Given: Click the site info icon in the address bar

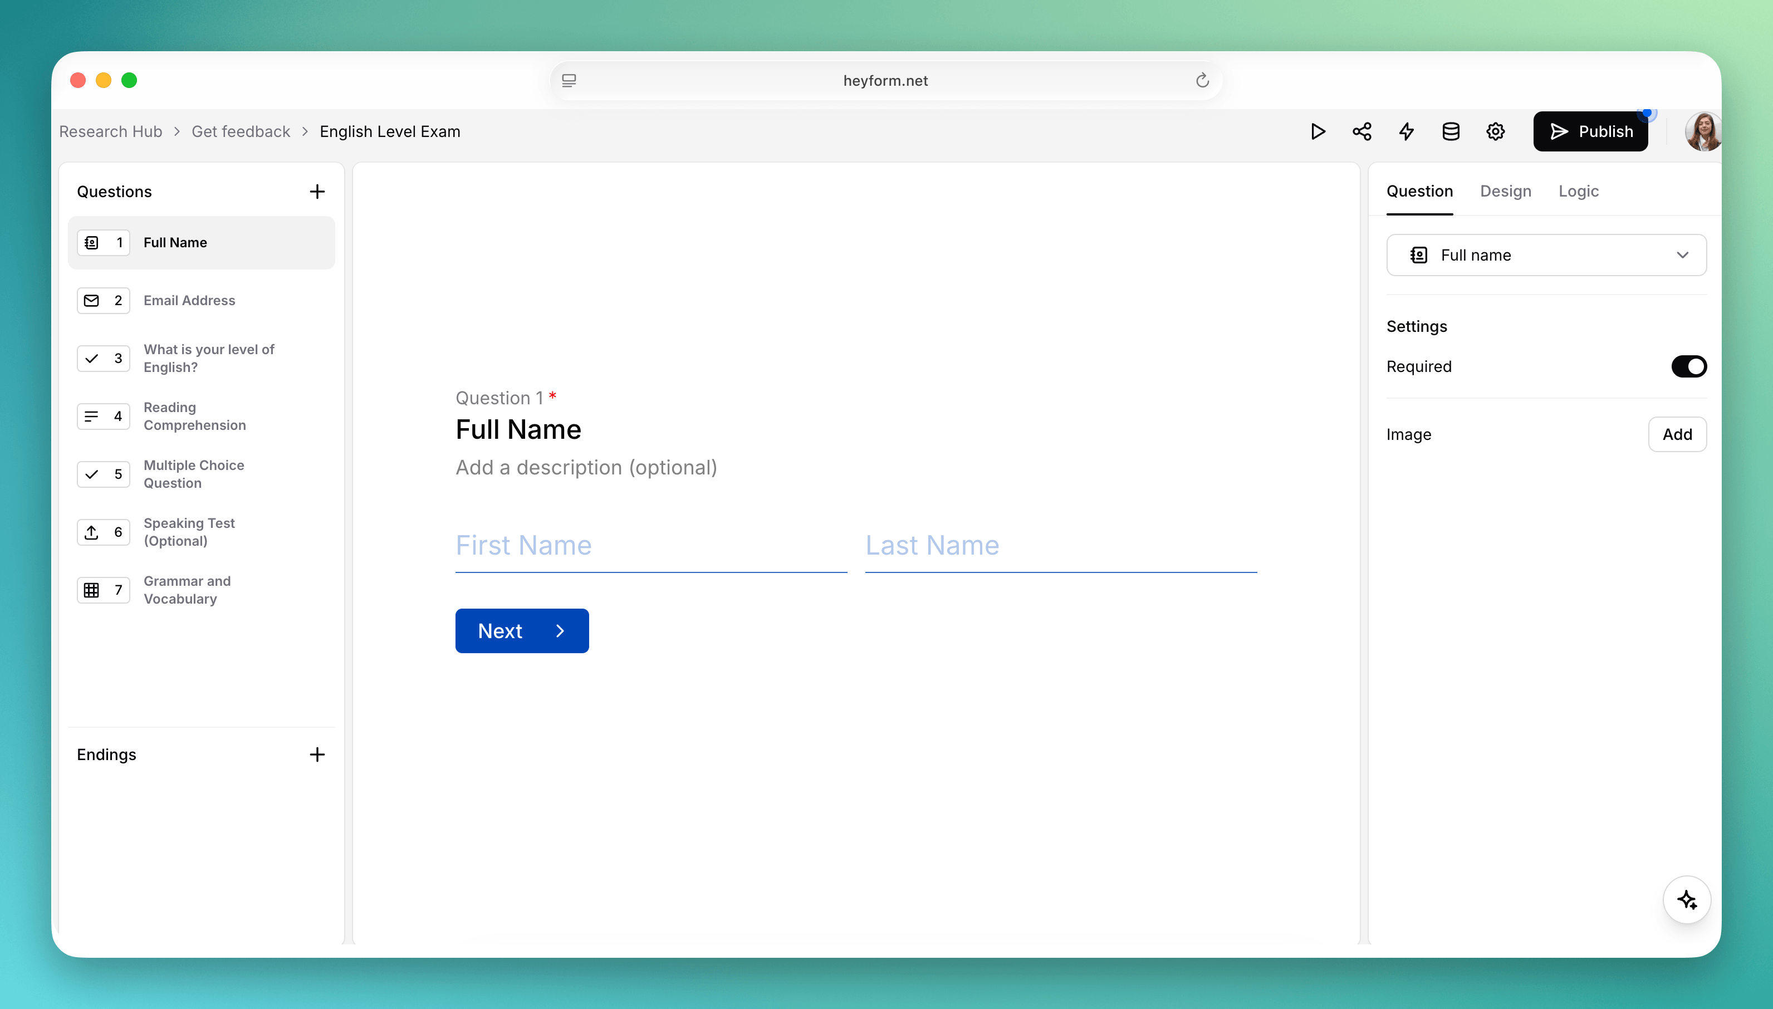Looking at the screenshot, I should pos(569,80).
